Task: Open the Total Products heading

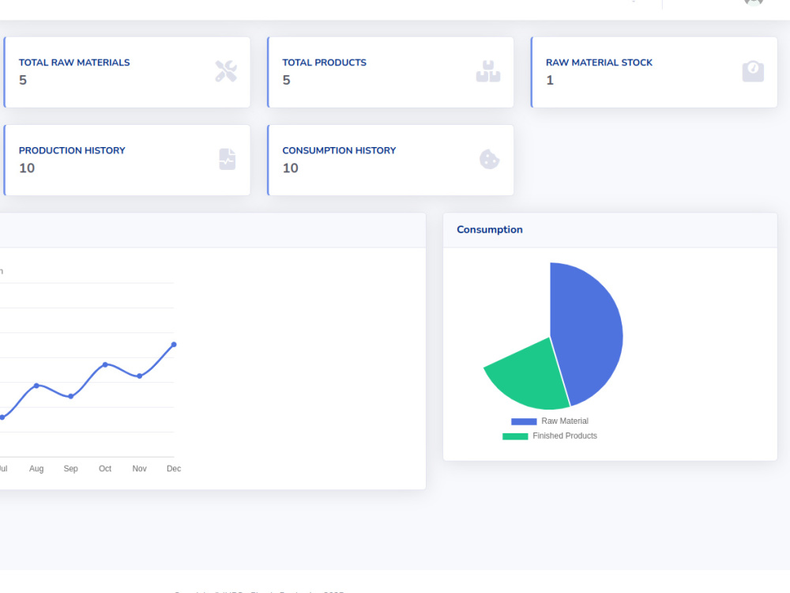Action: (x=325, y=62)
